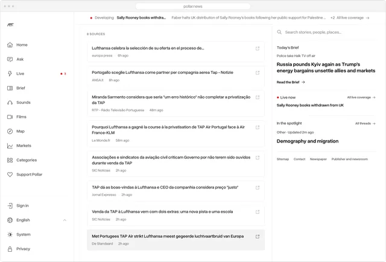386x262 pixels.
Task: Open Met Portugees TAP Air article title
Action: pos(168,236)
